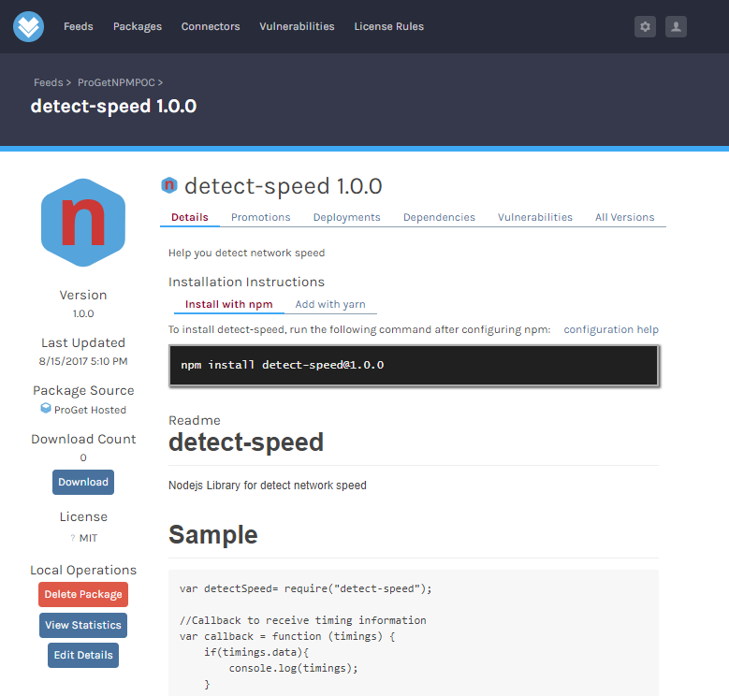Follow the configuration help link

[x=610, y=329]
